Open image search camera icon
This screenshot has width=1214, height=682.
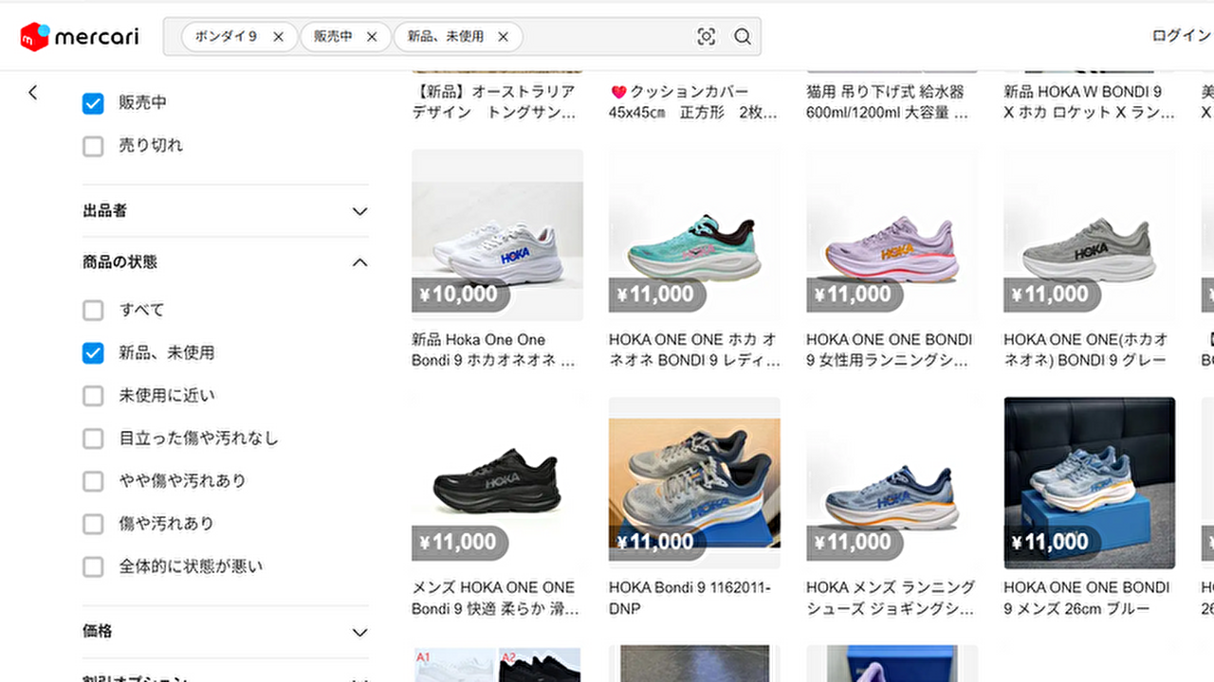[706, 37]
